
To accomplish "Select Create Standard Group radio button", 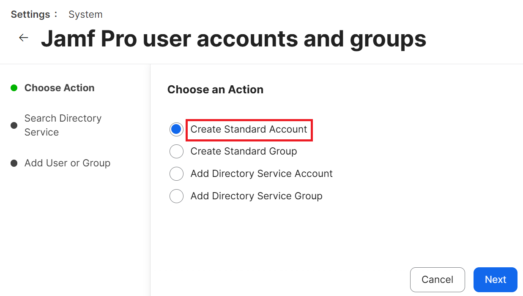I will point(176,151).
